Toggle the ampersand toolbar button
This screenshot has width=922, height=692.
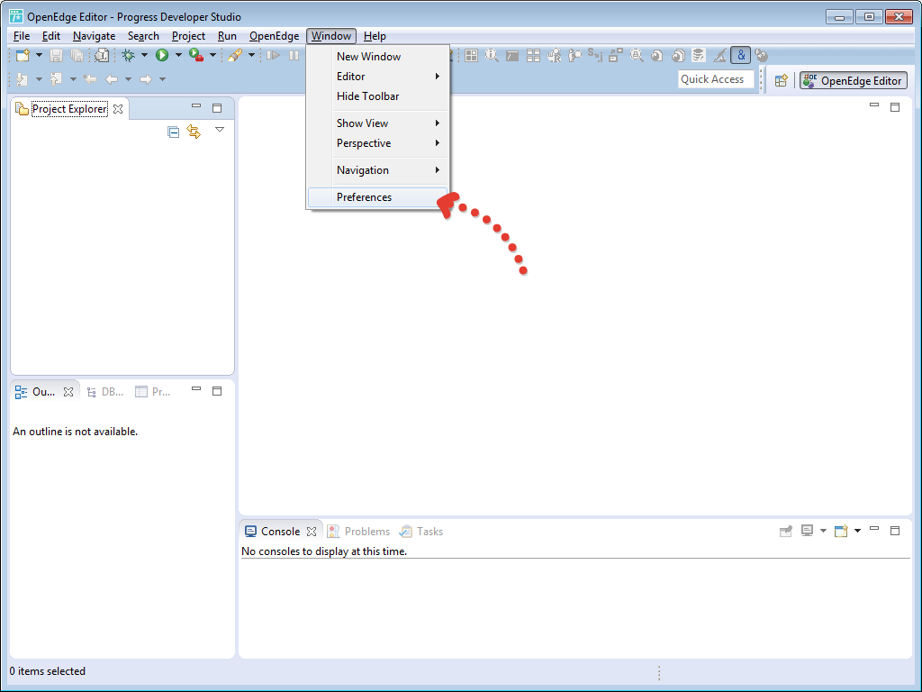click(x=740, y=55)
